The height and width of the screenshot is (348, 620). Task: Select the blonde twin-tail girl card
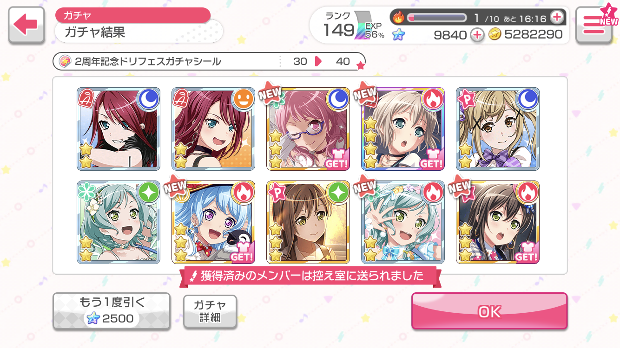(x=498, y=129)
